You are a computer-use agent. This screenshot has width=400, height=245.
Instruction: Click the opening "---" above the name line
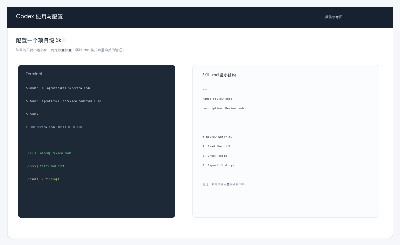[205, 89]
